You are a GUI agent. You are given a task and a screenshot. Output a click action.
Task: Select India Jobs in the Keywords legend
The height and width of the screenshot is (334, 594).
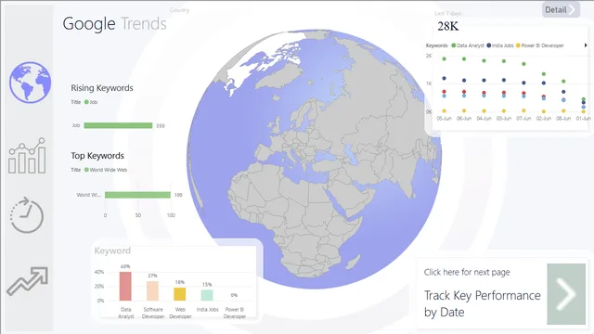[x=500, y=45]
